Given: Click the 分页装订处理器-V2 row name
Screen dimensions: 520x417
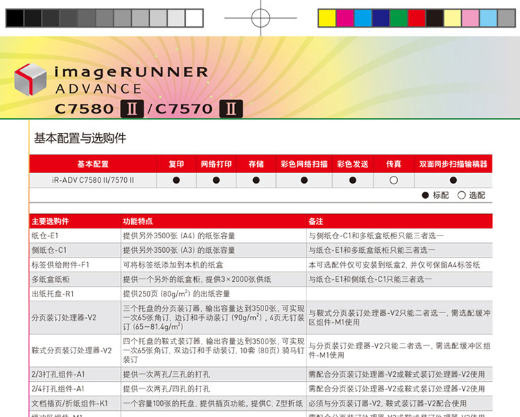Looking at the screenshot, I should 64,318.
